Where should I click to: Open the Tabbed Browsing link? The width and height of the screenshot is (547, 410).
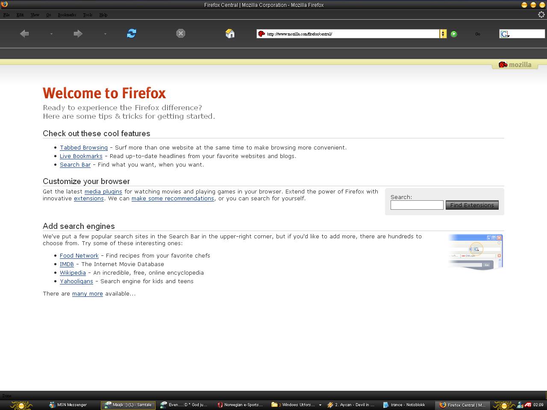84,147
